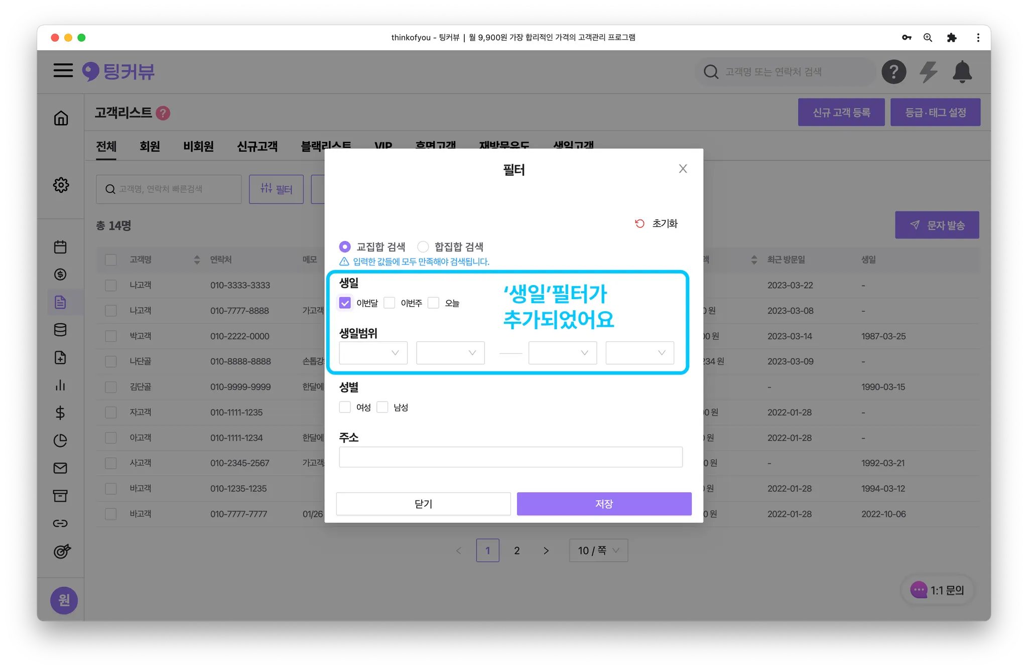The image size is (1028, 670).
Task: Check the 여성 gender checkbox
Action: [x=345, y=407]
